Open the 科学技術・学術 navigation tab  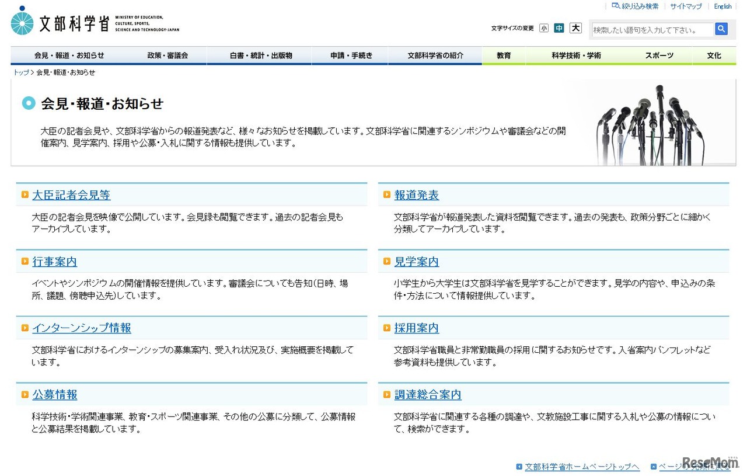(576, 55)
